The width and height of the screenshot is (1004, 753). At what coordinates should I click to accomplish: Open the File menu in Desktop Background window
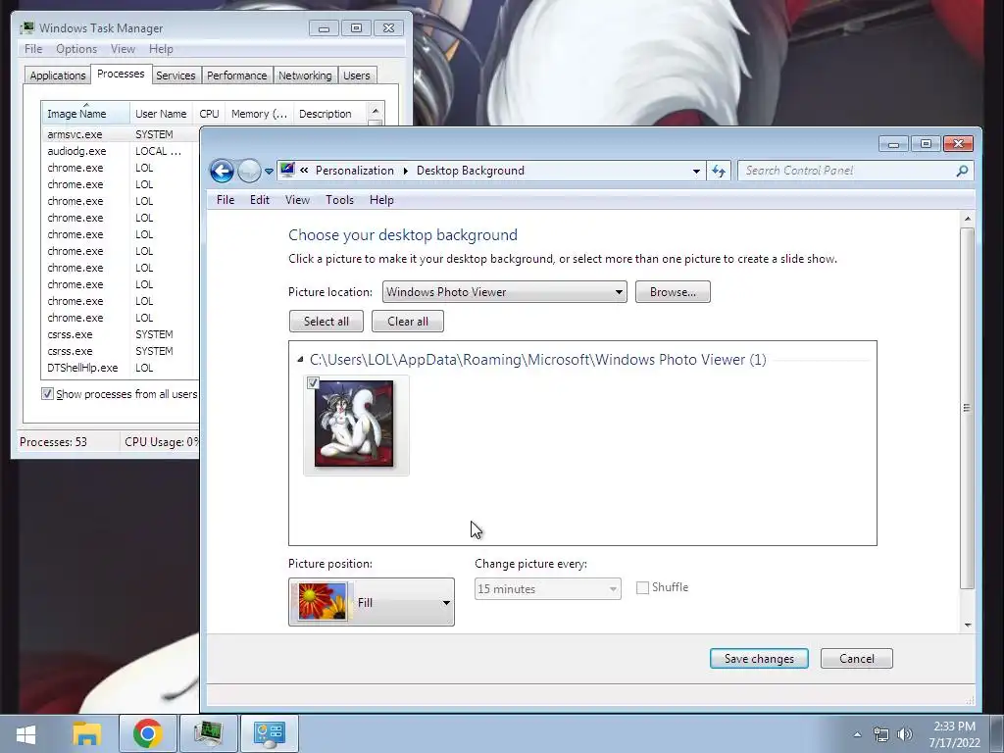(x=226, y=200)
